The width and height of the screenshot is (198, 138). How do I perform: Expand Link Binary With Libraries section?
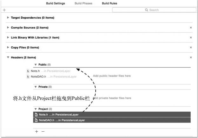point(8,37)
